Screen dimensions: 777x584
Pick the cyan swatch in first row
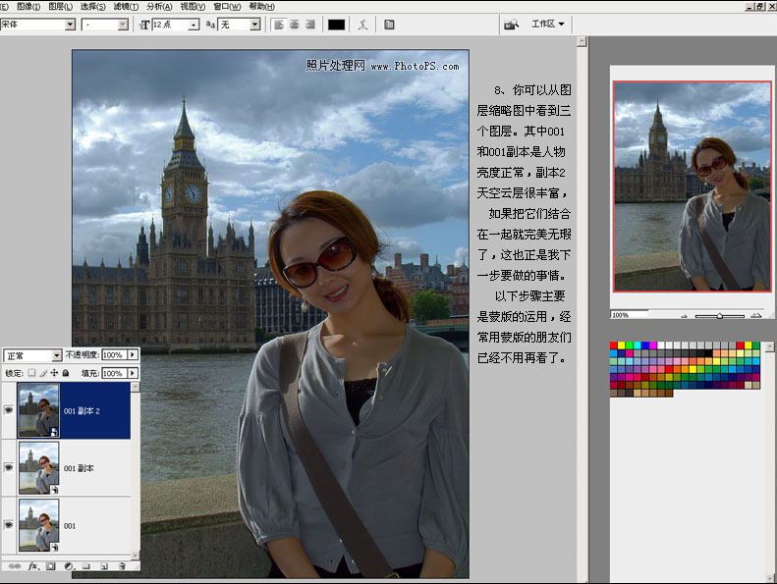pyautogui.click(x=638, y=345)
